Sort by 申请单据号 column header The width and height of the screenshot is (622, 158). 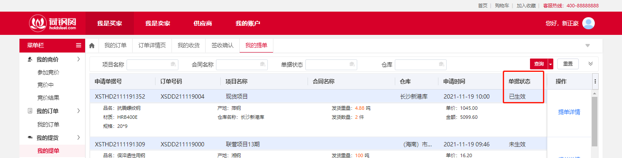pos(108,81)
